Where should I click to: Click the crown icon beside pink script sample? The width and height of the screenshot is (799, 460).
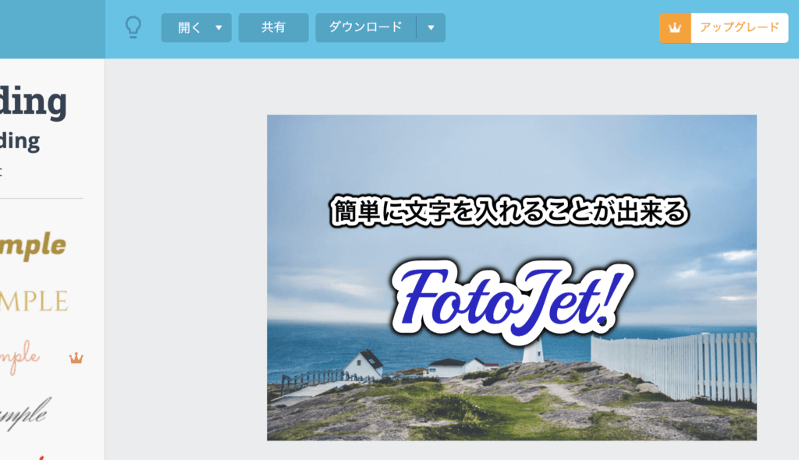click(x=76, y=358)
